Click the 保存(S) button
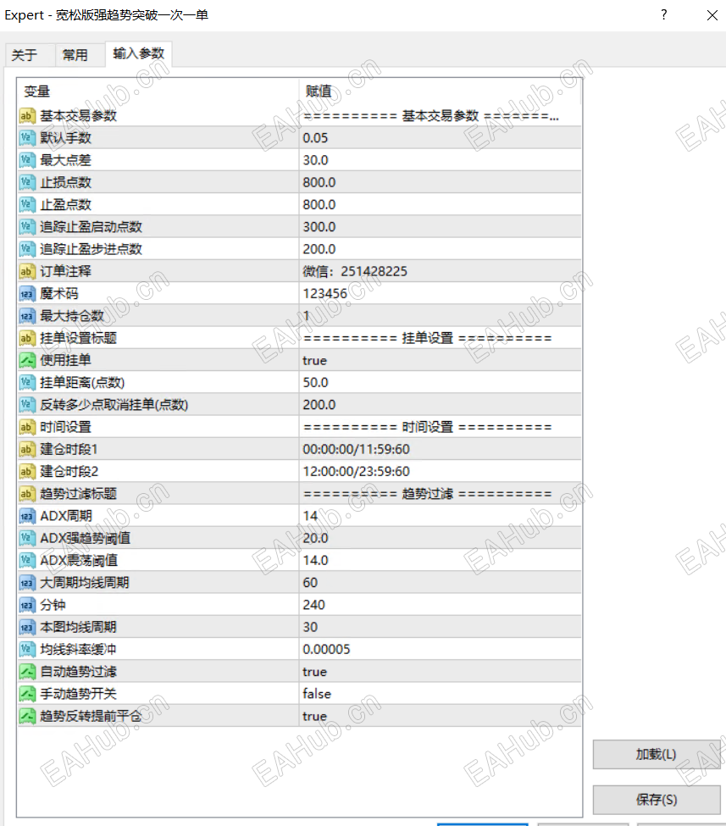 [x=656, y=800]
